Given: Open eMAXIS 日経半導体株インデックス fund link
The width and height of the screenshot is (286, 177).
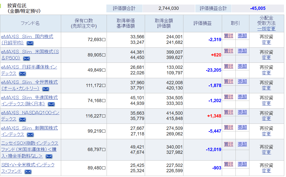Looking at the screenshot, I should [29, 70].
